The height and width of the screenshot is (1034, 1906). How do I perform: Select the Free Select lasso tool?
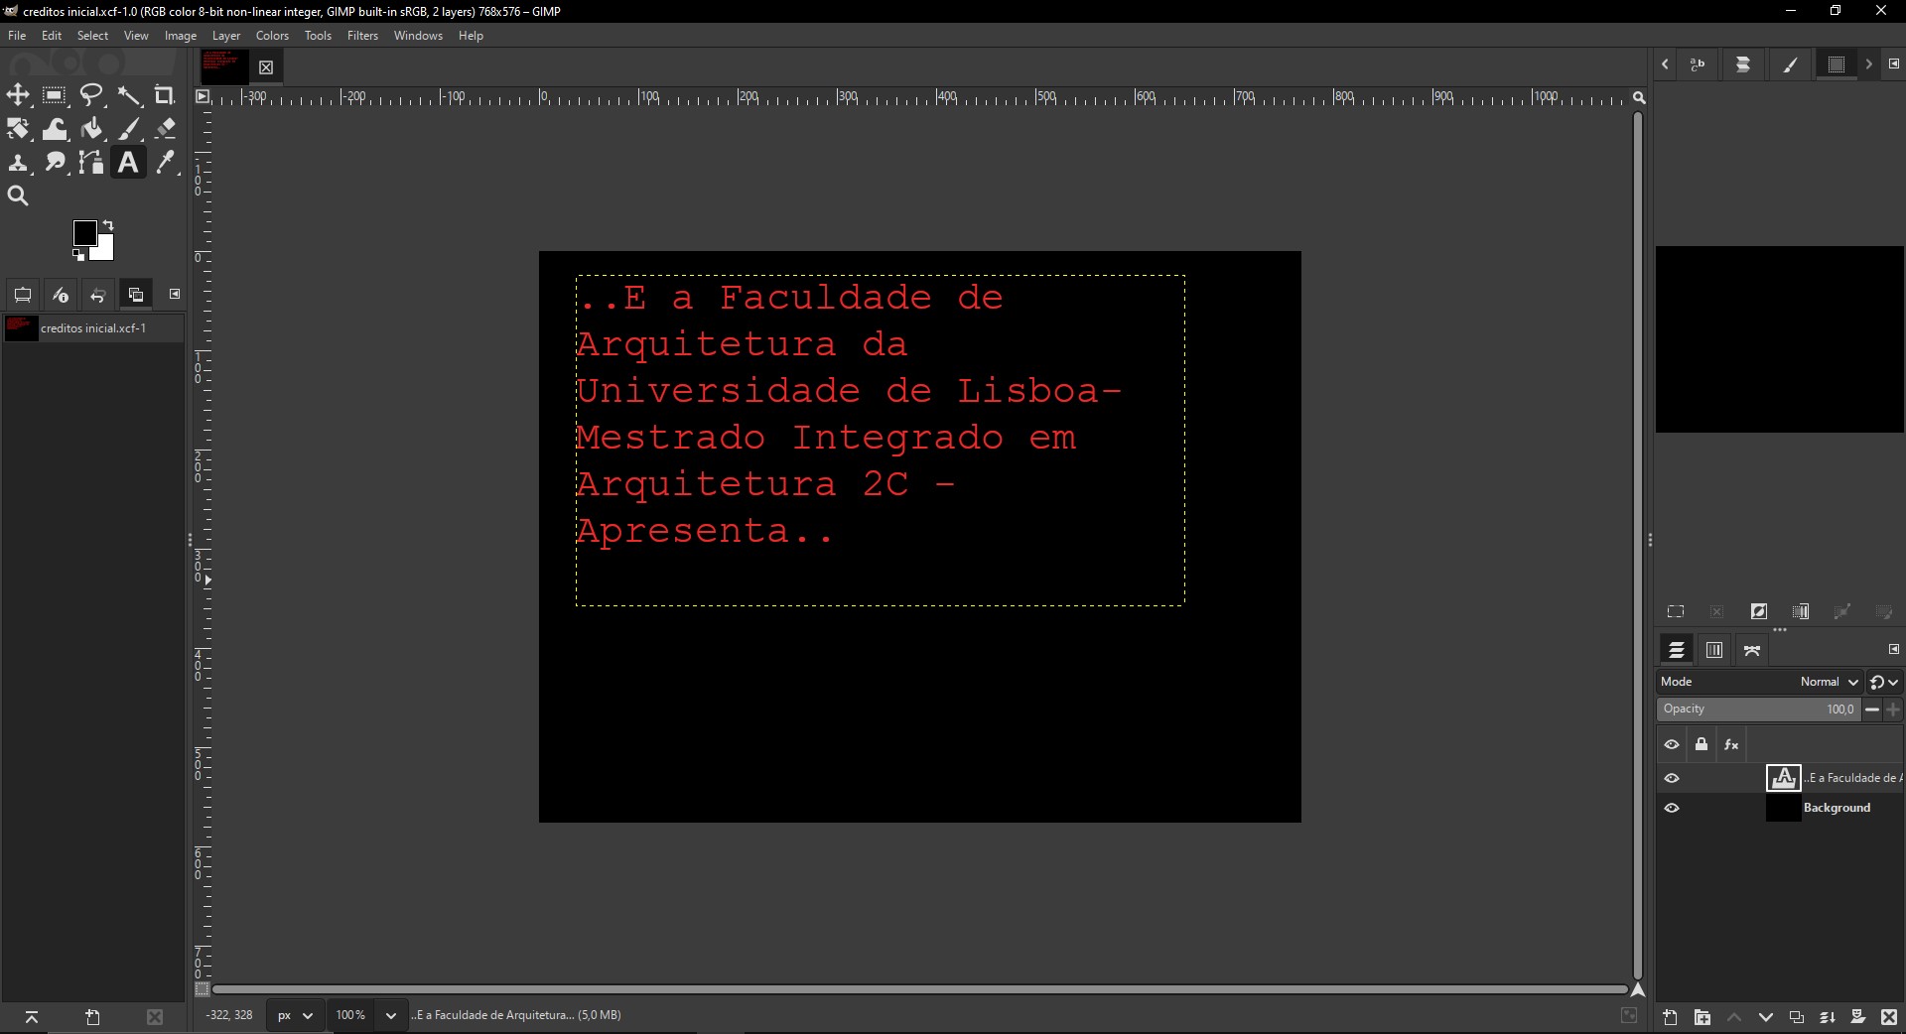(x=91, y=95)
